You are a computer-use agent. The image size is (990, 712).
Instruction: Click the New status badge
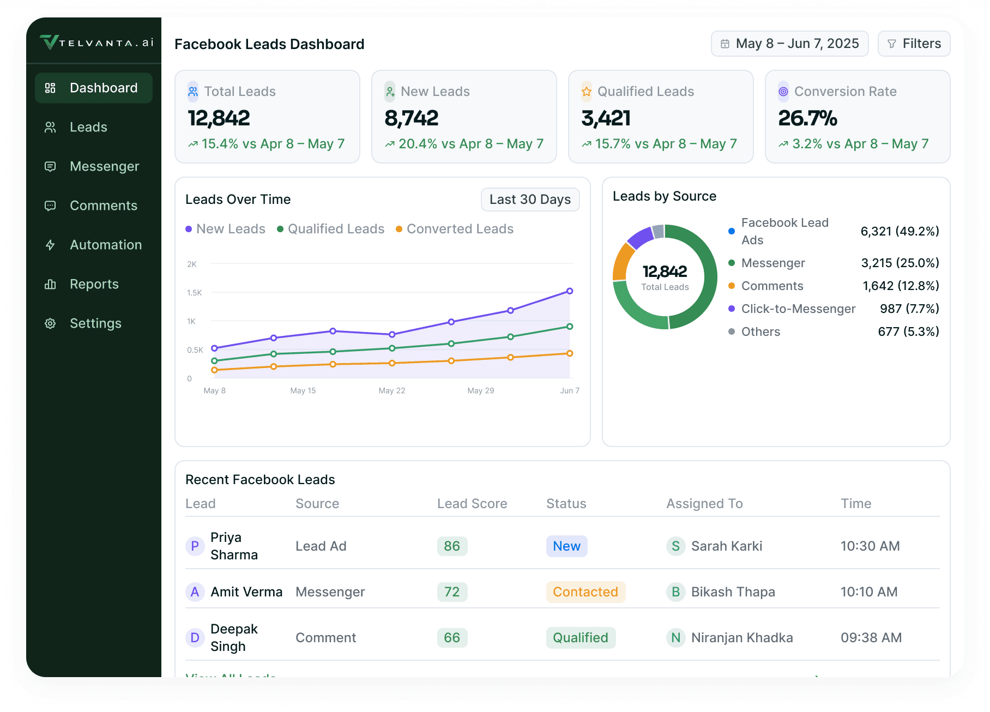(x=567, y=546)
